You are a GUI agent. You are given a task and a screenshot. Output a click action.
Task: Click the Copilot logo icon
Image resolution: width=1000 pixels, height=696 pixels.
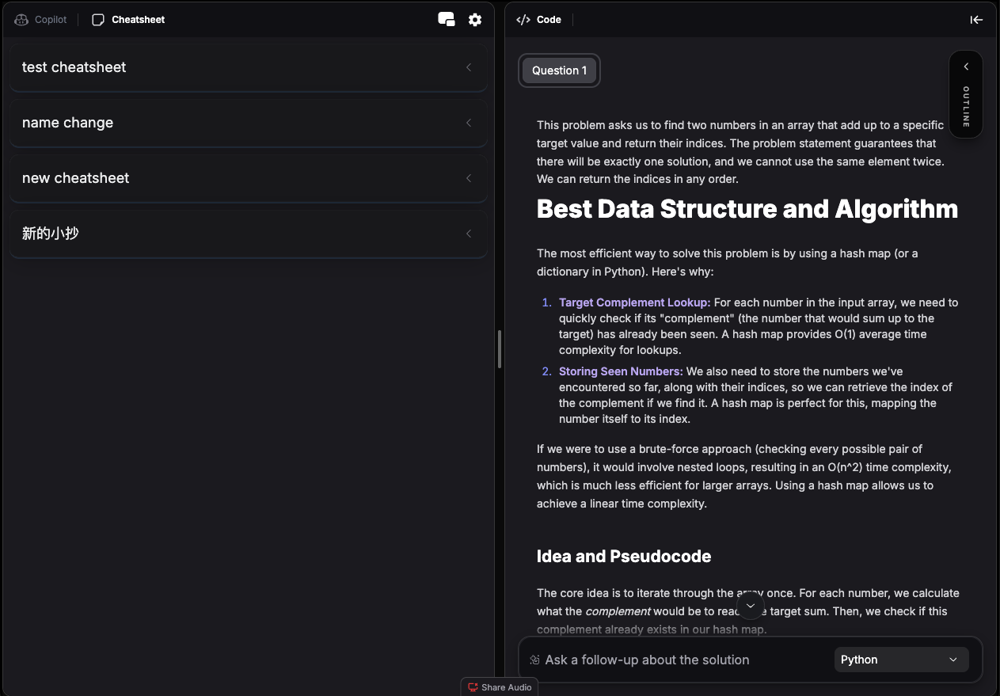click(21, 19)
